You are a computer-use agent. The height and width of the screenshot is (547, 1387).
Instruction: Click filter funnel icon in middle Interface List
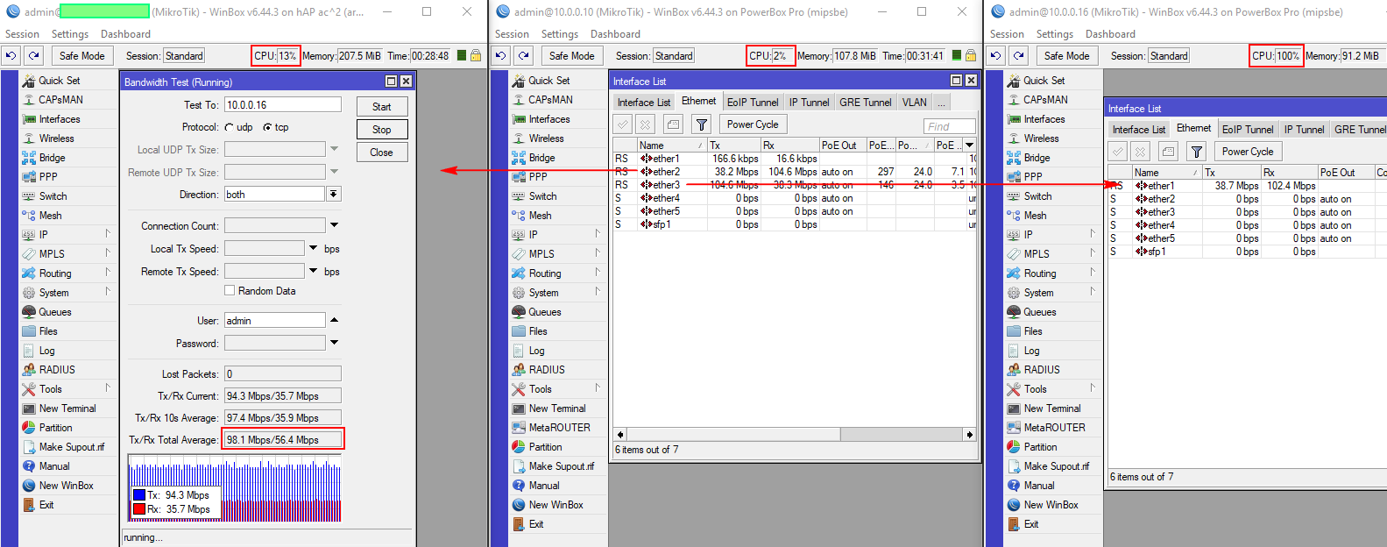point(702,124)
